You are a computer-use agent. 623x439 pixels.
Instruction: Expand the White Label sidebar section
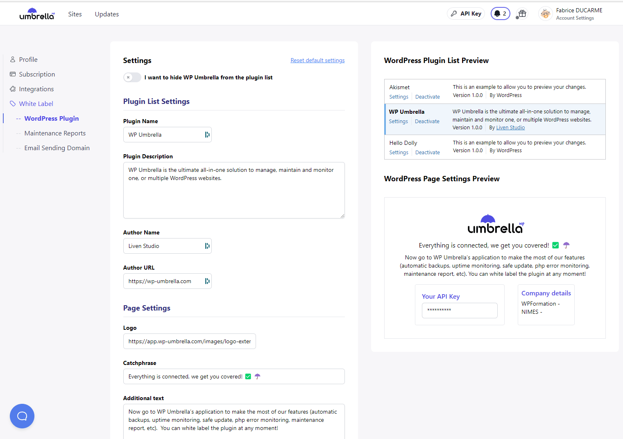coord(36,104)
